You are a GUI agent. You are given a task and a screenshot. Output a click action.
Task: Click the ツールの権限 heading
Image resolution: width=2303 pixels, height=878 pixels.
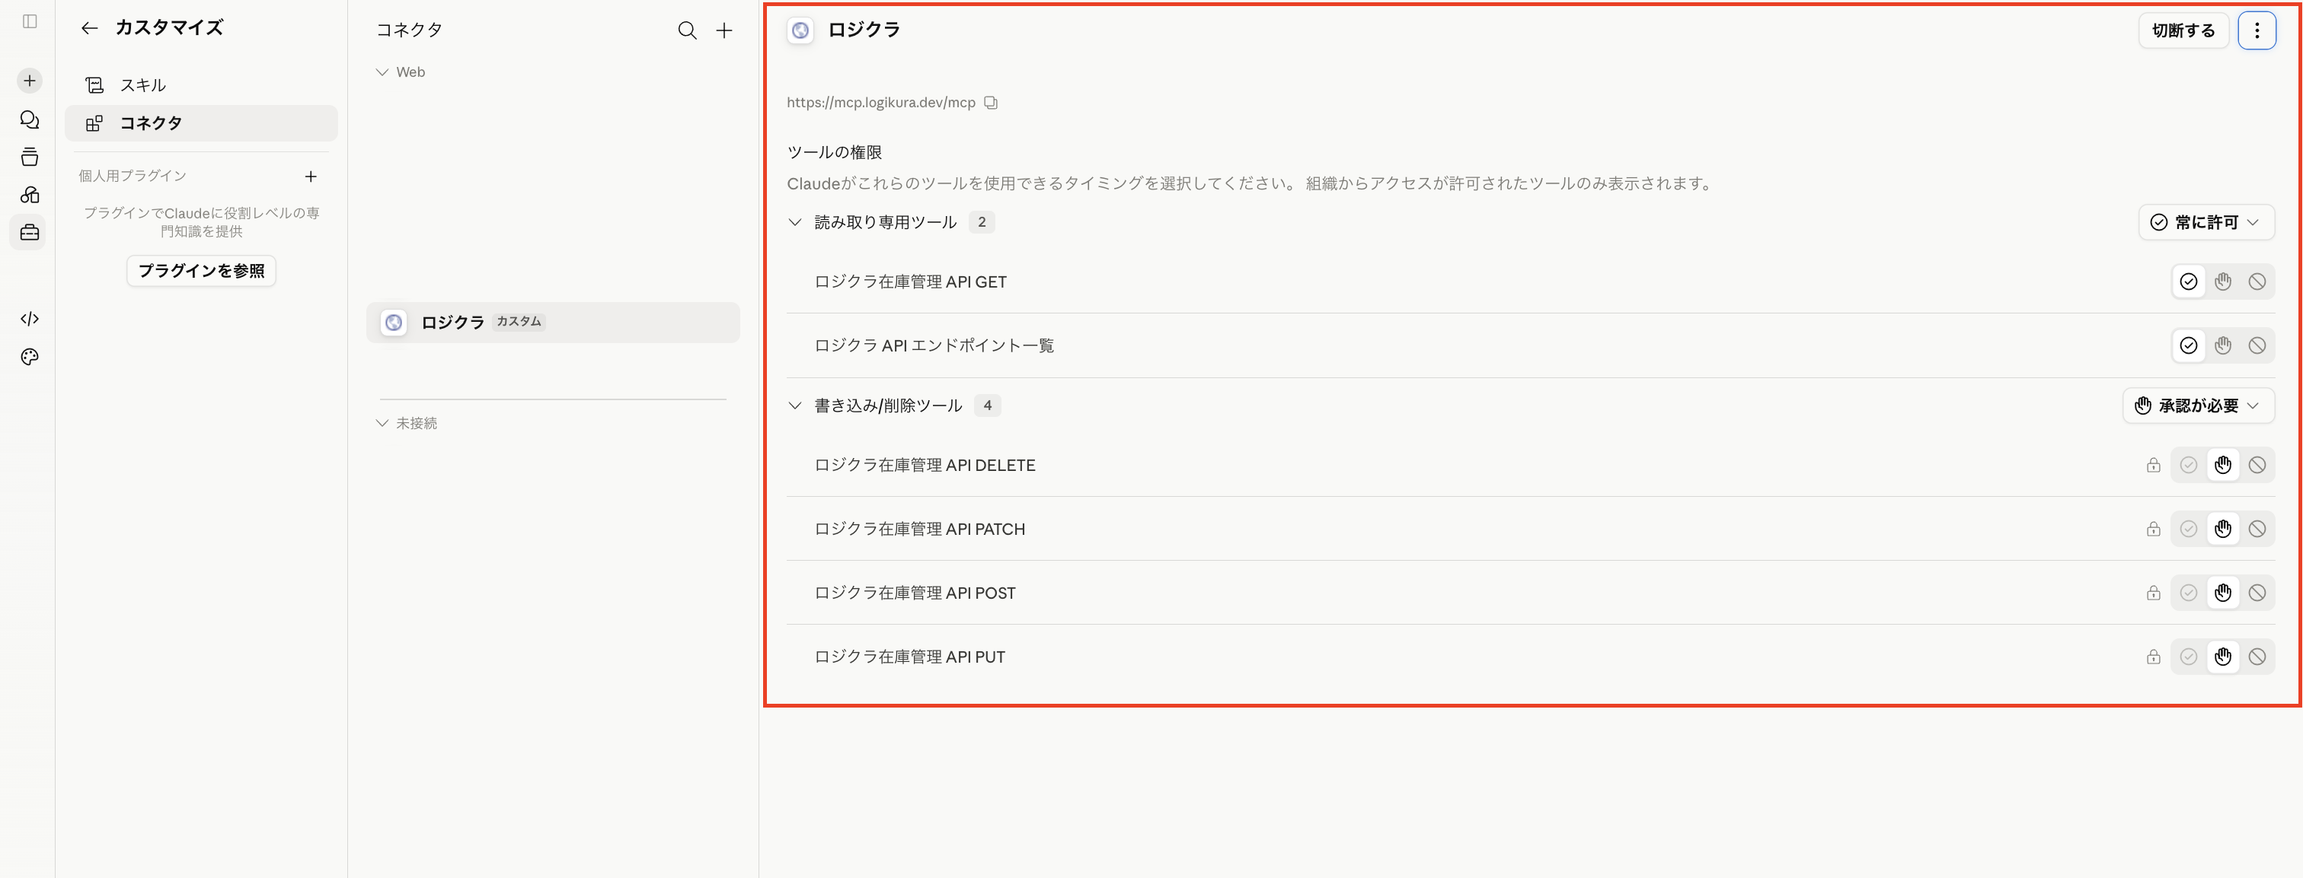coord(834,153)
